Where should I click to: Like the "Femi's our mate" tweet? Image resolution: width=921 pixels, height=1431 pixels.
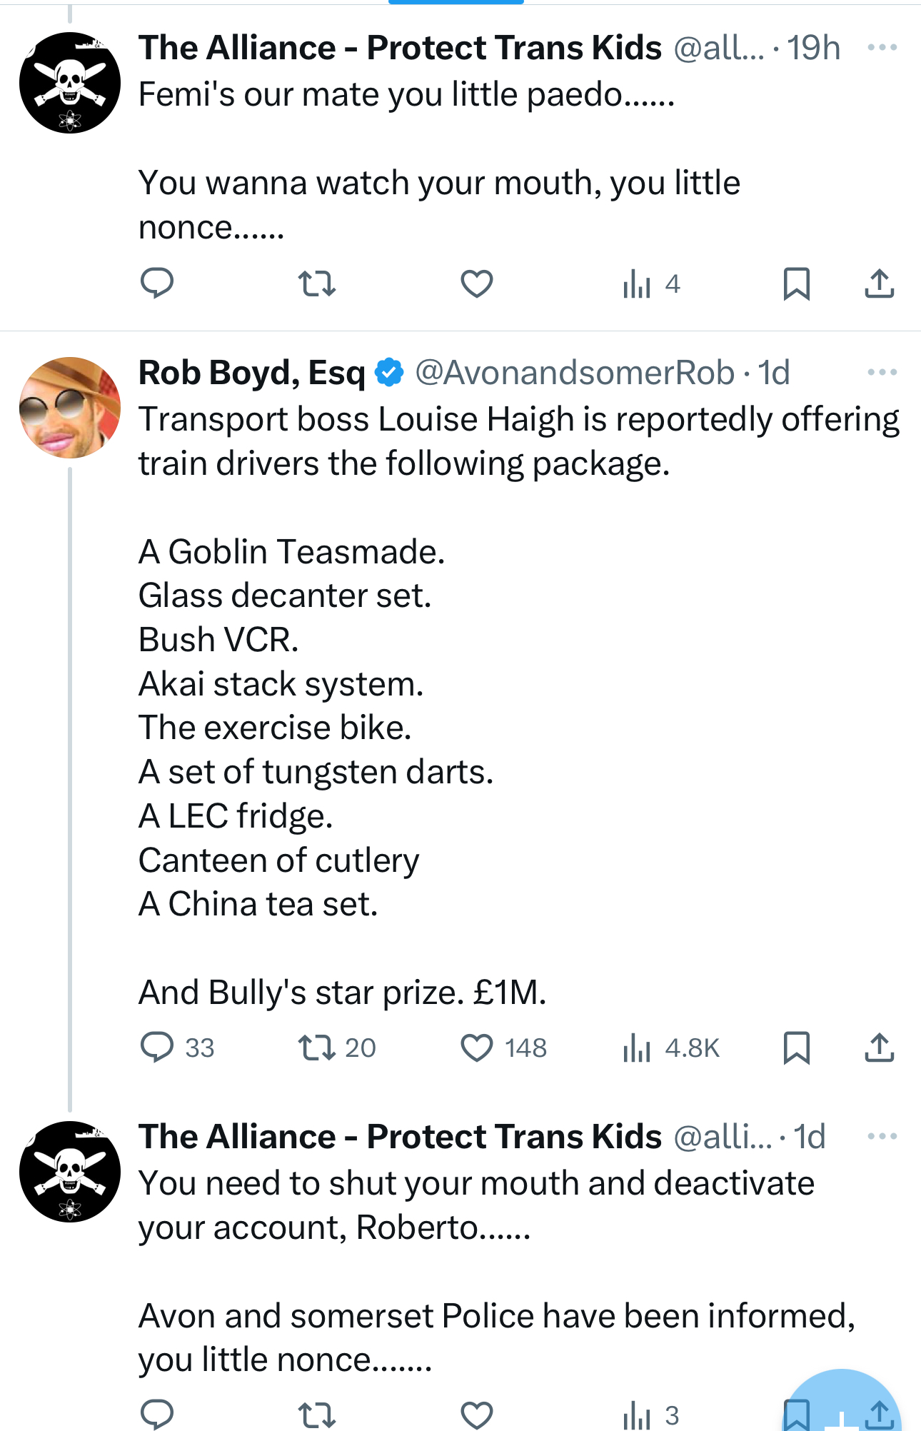coord(477,283)
